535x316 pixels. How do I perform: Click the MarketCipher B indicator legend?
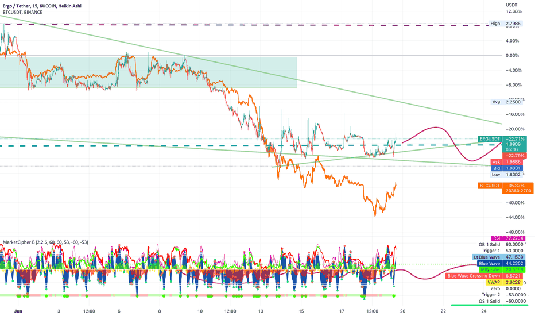pos(45,242)
